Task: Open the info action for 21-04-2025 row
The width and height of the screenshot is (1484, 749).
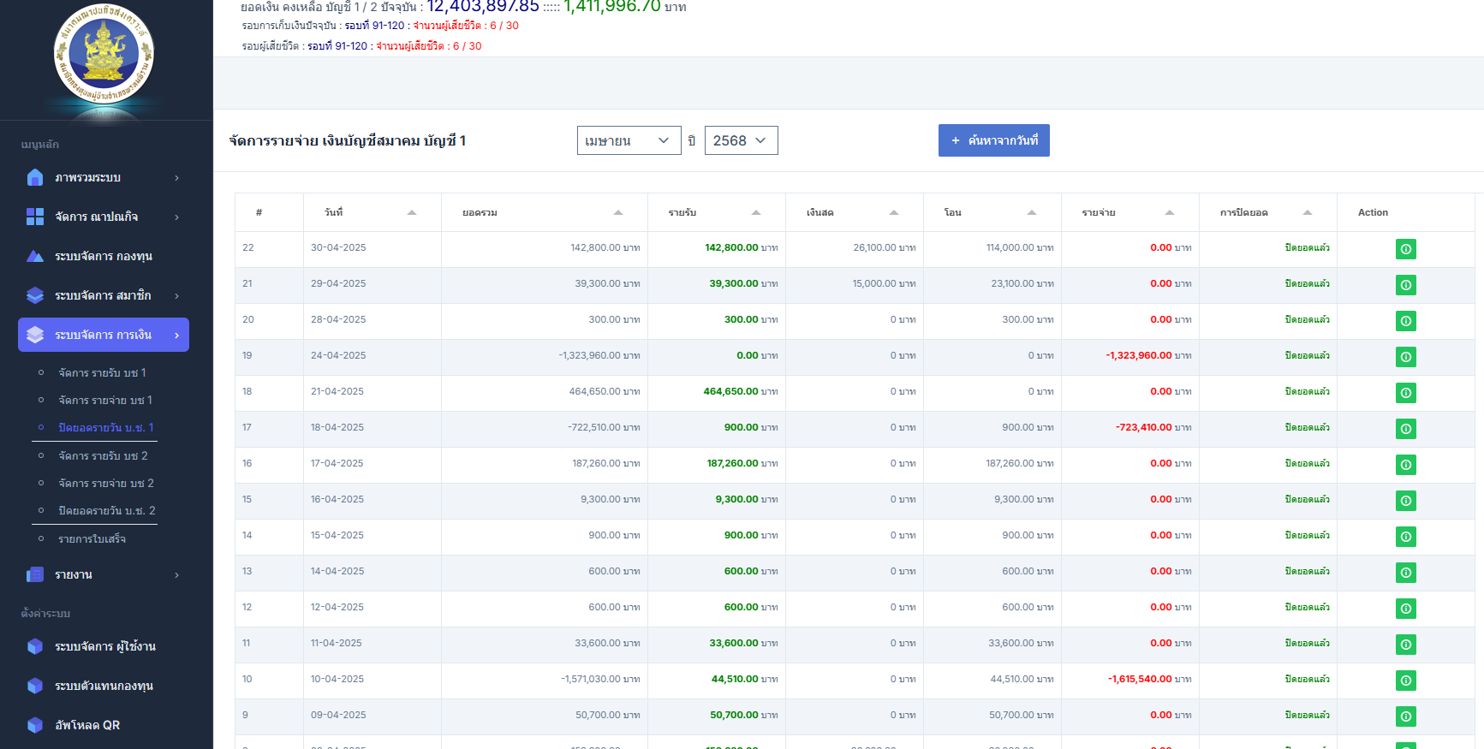Action: (1405, 393)
